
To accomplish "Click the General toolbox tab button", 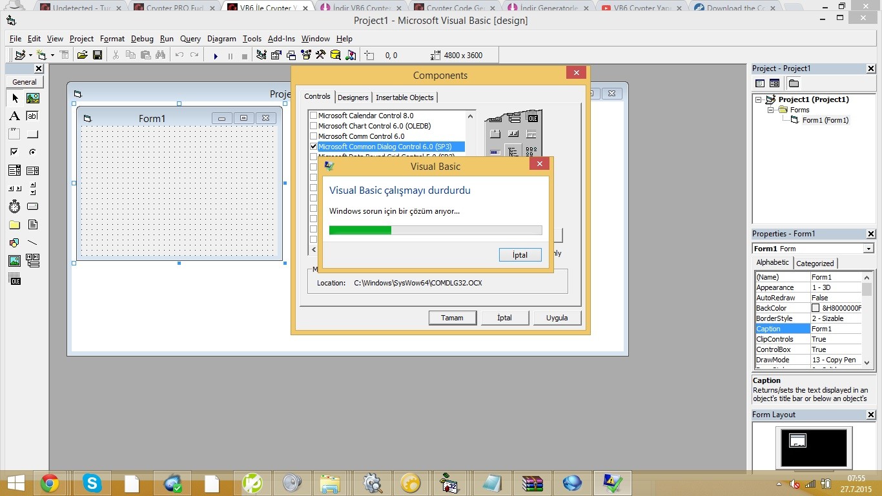I will coord(25,82).
